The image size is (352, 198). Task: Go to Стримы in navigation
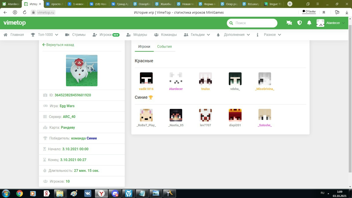[75, 35]
